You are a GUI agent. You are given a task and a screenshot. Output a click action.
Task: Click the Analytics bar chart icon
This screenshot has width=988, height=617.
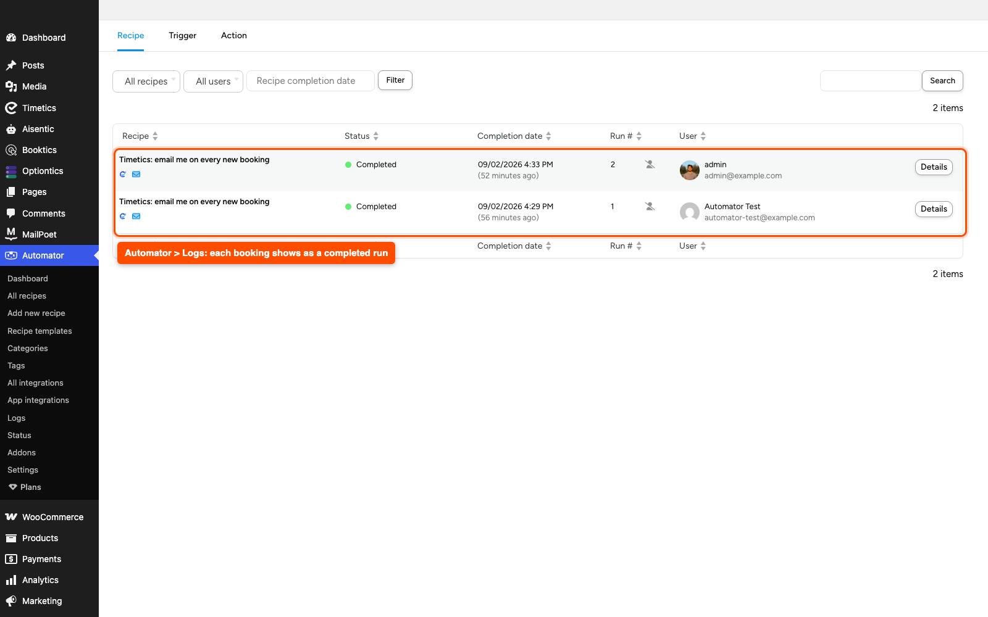pos(11,580)
